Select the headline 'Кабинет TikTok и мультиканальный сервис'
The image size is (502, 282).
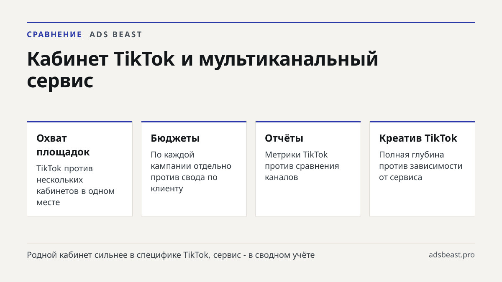tap(202, 70)
